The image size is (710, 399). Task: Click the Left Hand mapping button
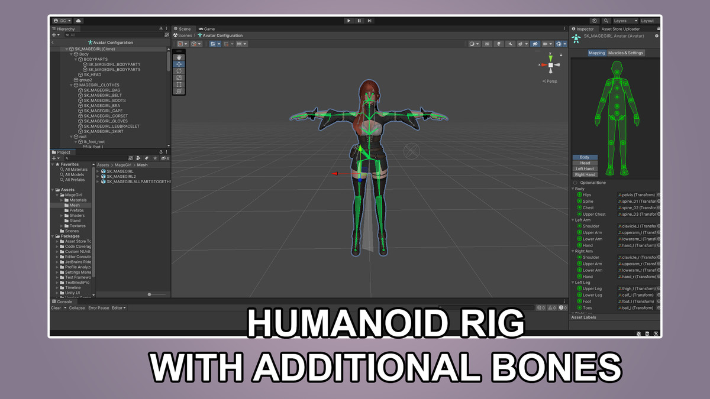(x=585, y=169)
